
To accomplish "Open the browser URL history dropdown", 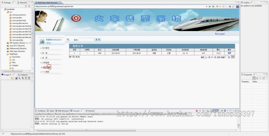I will pyautogui.click(x=206, y=7).
